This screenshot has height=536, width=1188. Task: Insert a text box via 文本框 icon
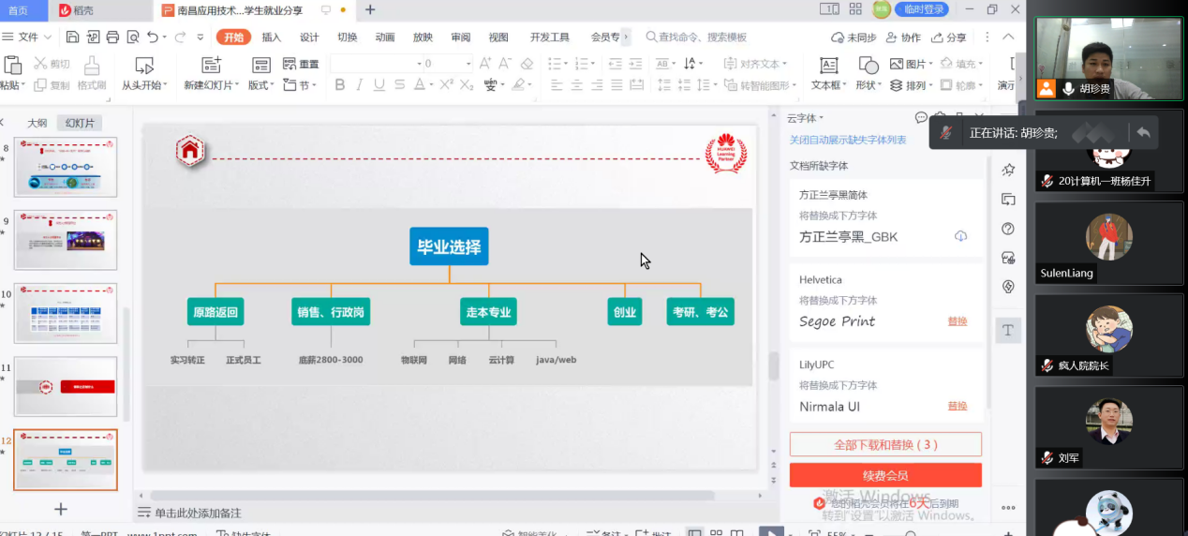tap(828, 66)
